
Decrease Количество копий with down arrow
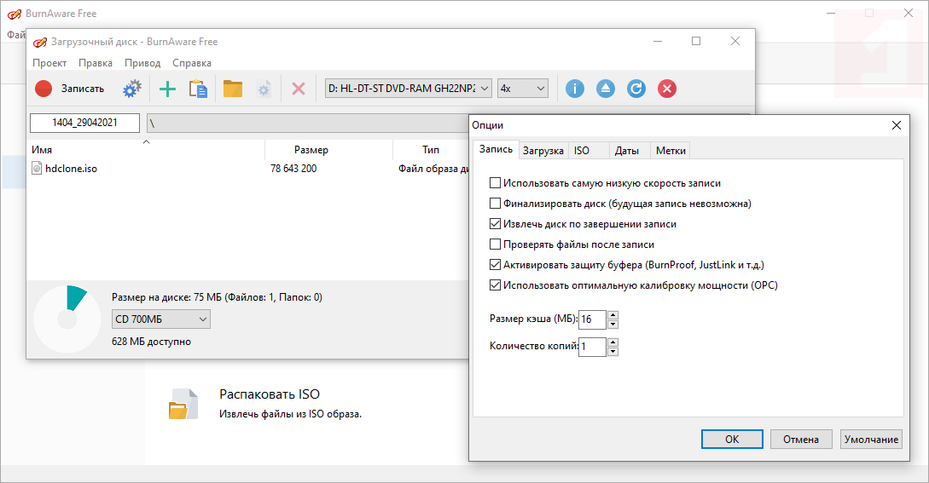click(613, 352)
